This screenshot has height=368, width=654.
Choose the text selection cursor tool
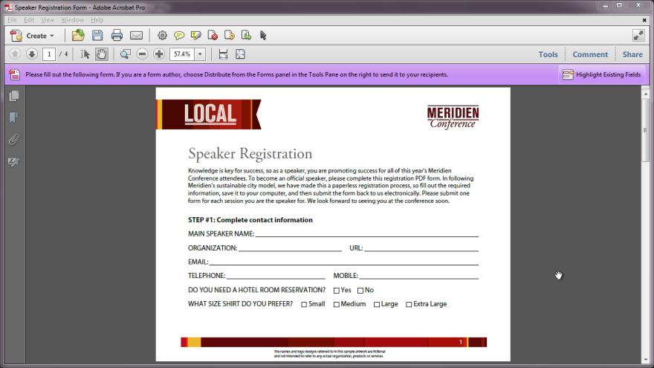tap(85, 54)
